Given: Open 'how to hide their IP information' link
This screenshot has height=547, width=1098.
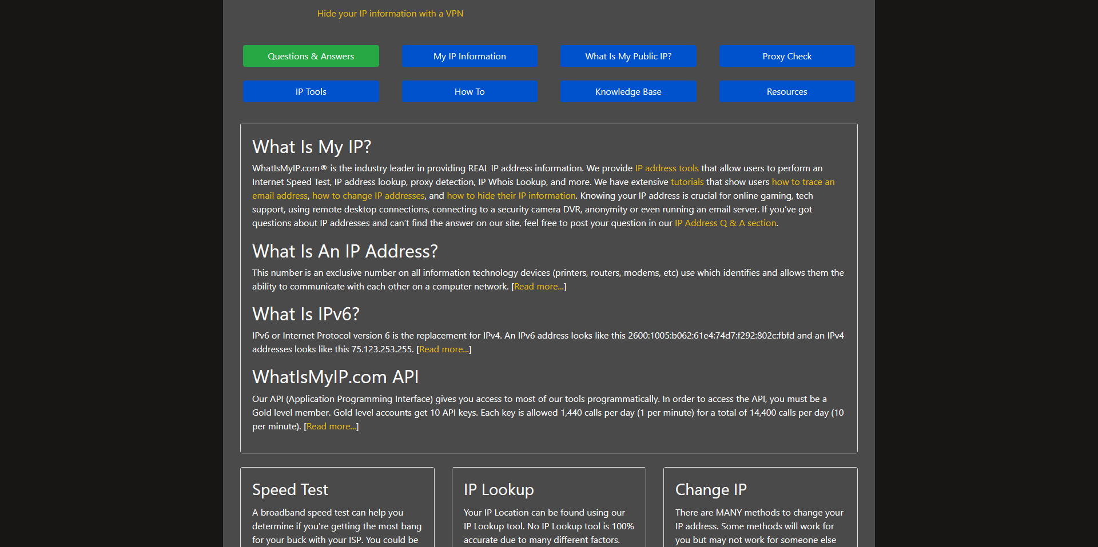Looking at the screenshot, I should 511,195.
